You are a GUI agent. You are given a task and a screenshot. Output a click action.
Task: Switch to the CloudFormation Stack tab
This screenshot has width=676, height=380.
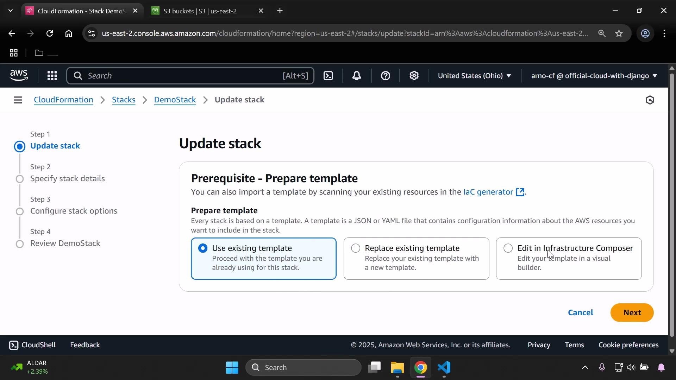[x=82, y=11]
